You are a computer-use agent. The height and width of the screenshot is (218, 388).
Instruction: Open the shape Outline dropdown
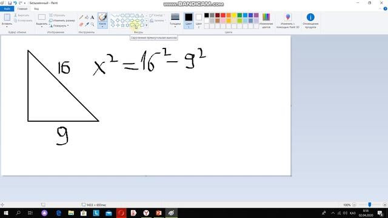157,15
